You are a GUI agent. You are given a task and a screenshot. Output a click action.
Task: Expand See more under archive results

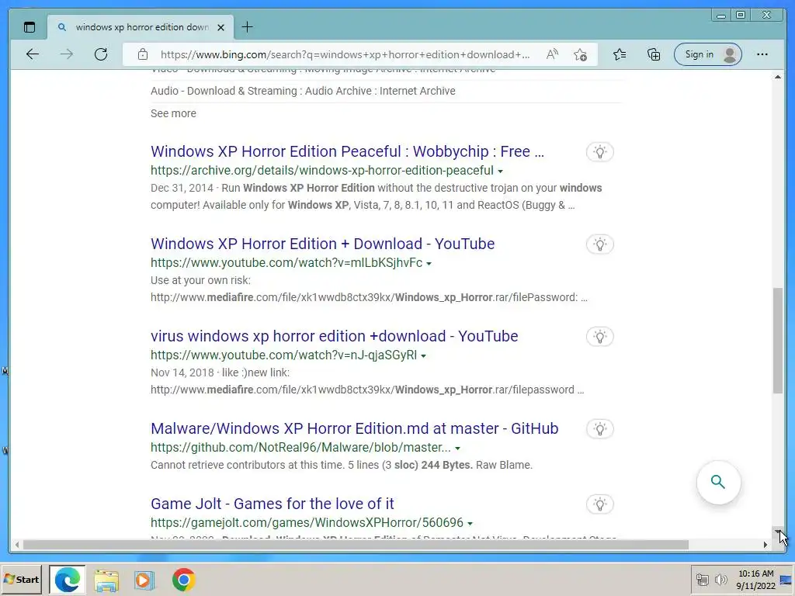coord(173,113)
